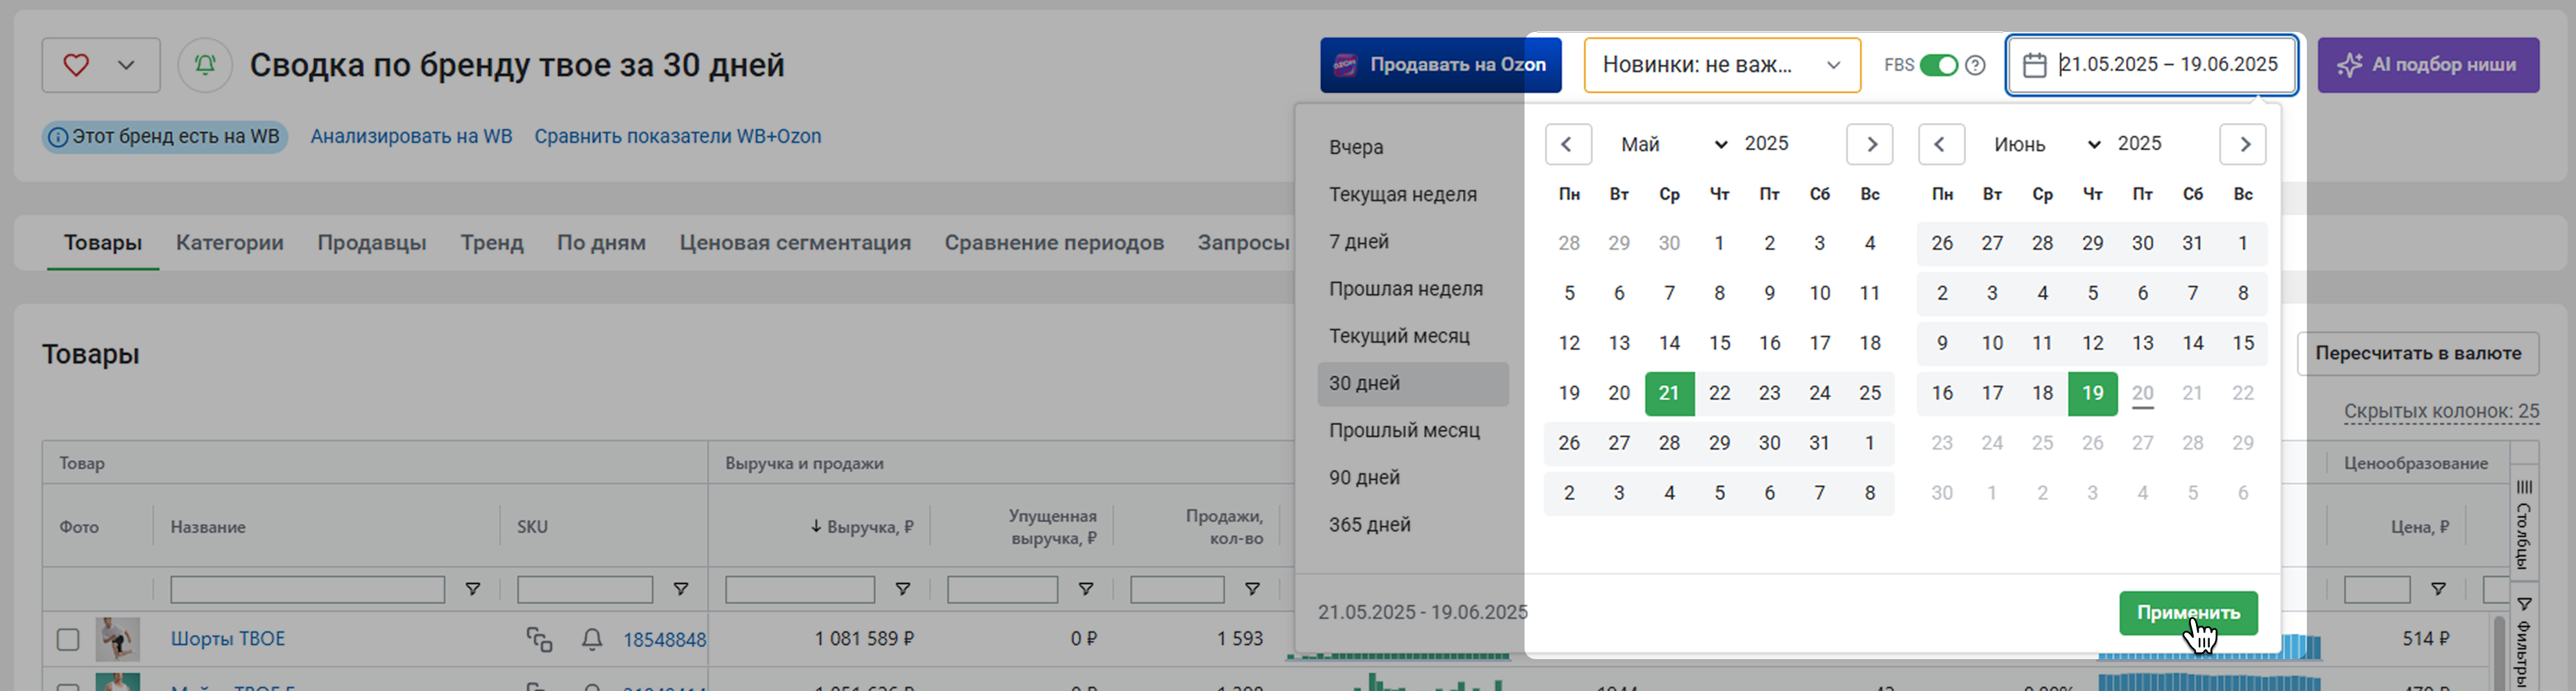This screenshot has height=691, width=2576.
Task: Open SKU column filter funnel icon
Action: coord(681,589)
